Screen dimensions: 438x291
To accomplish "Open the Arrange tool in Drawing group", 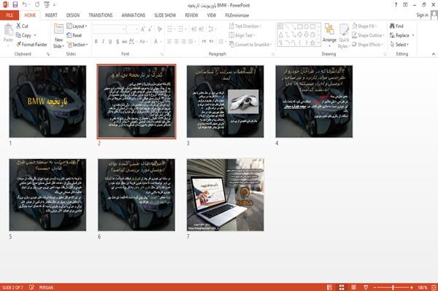I will coord(329,35).
